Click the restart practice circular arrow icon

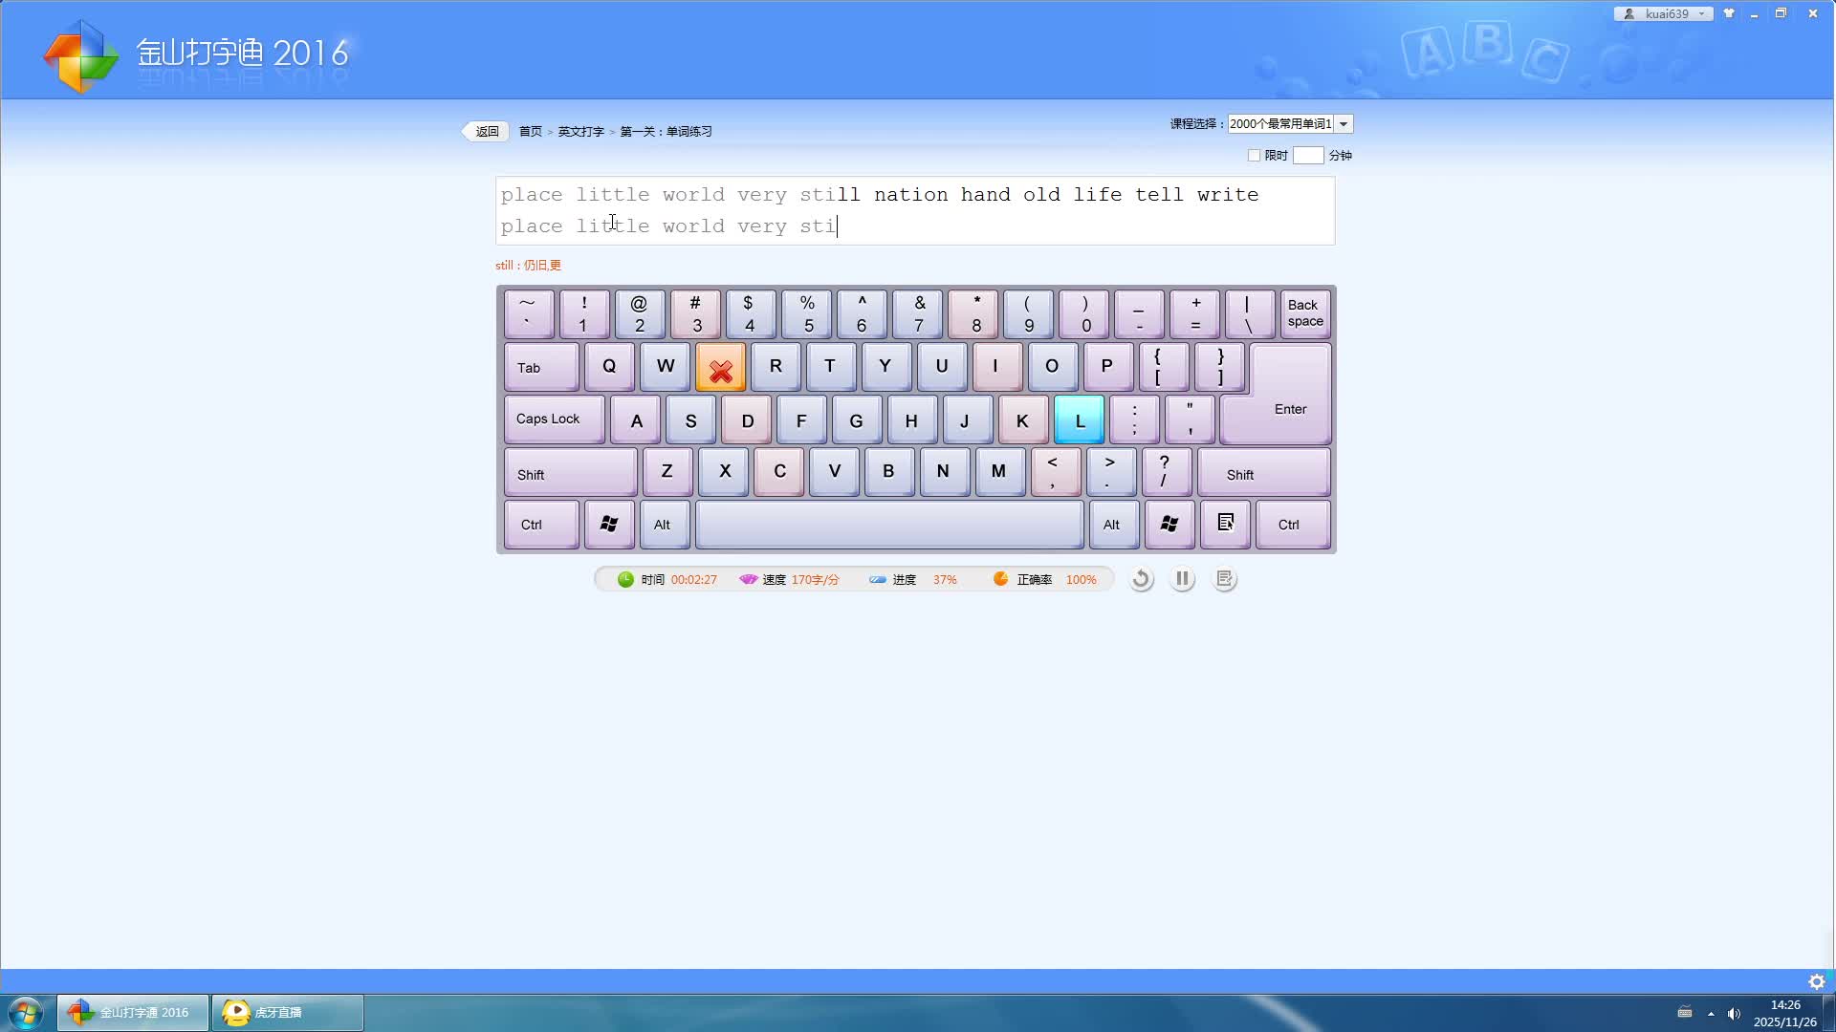1141,579
